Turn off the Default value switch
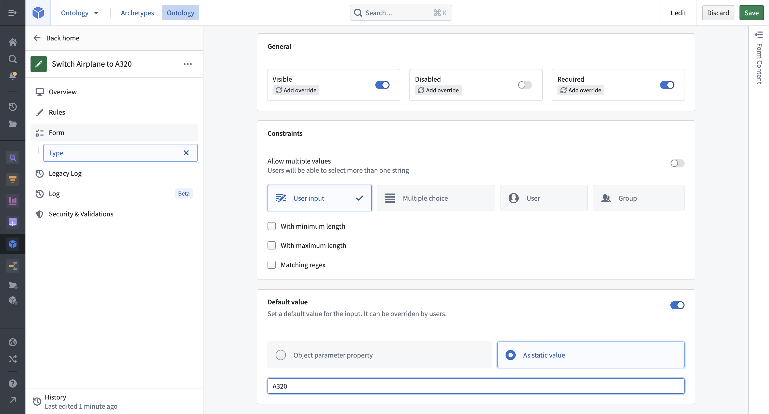Viewport: 769px width, 414px height. click(677, 305)
